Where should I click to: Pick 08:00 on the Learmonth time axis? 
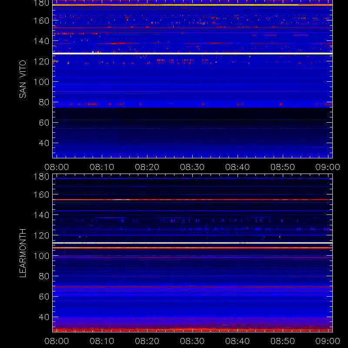click(x=57, y=341)
